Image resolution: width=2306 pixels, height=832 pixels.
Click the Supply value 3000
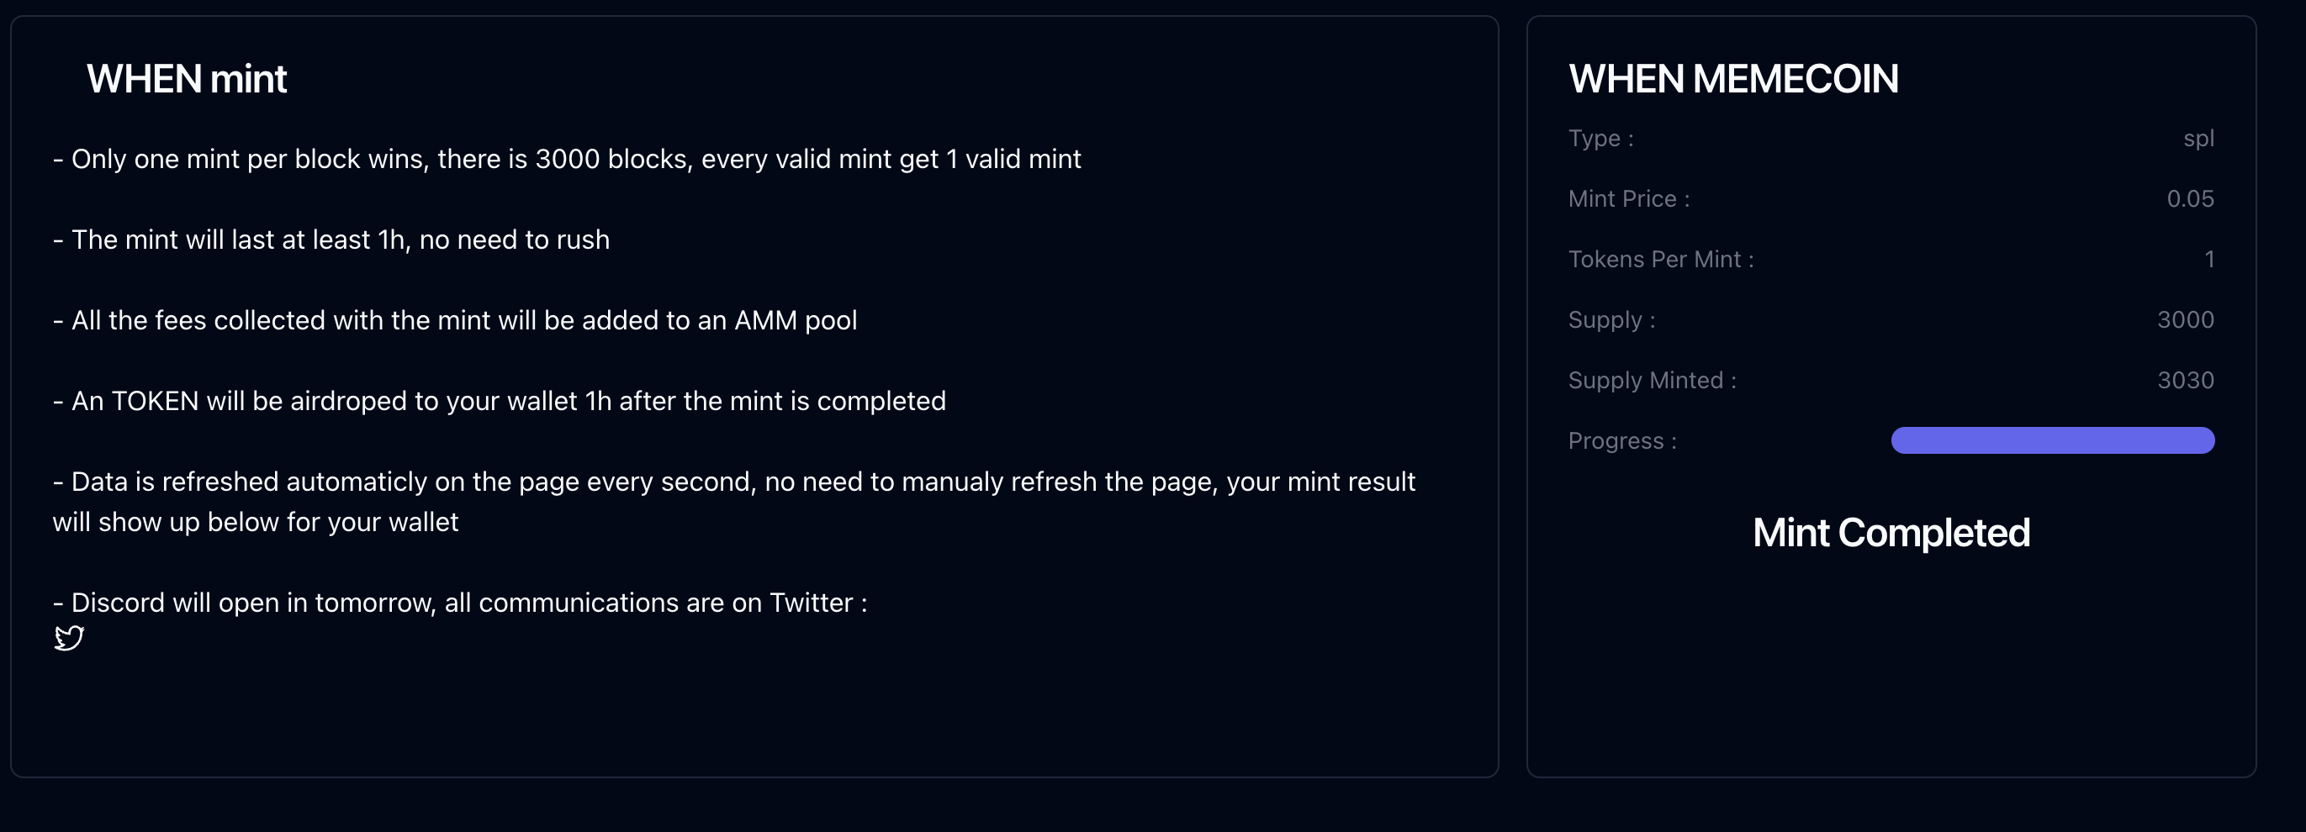[x=2185, y=319]
